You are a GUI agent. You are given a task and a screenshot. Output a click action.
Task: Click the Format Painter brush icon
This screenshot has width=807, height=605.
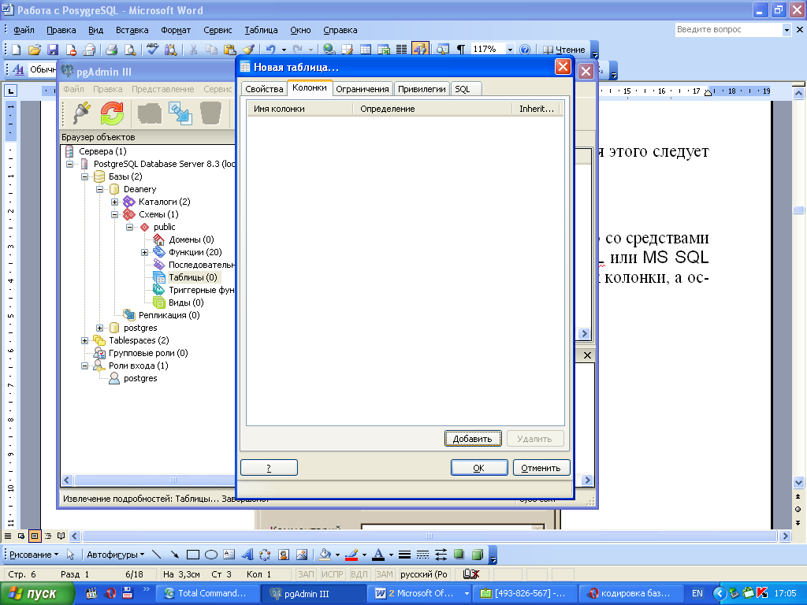[x=248, y=50]
